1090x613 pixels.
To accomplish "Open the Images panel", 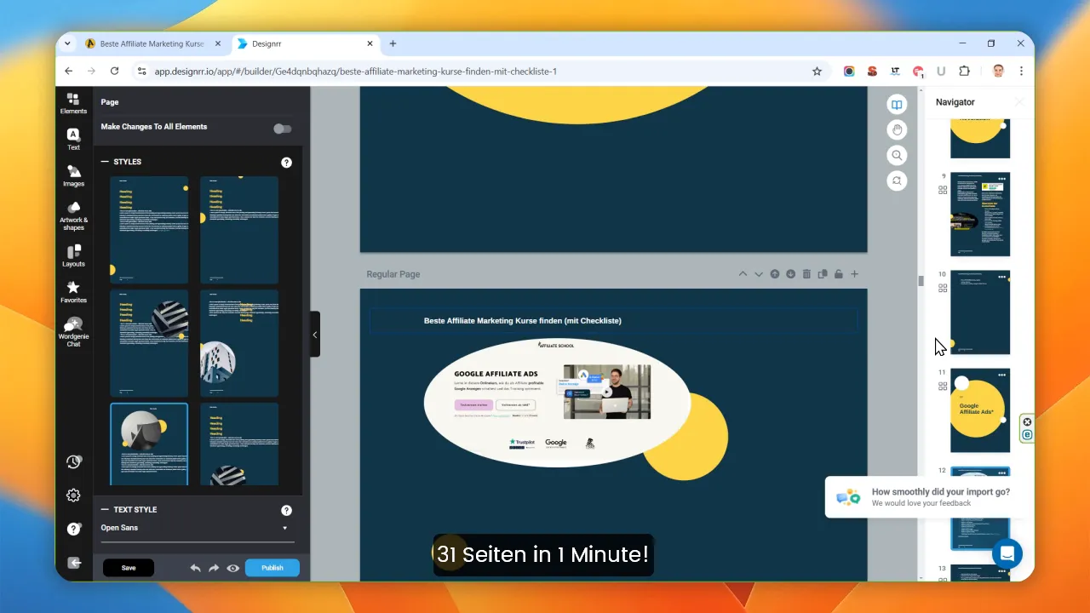I will pos(73,176).
